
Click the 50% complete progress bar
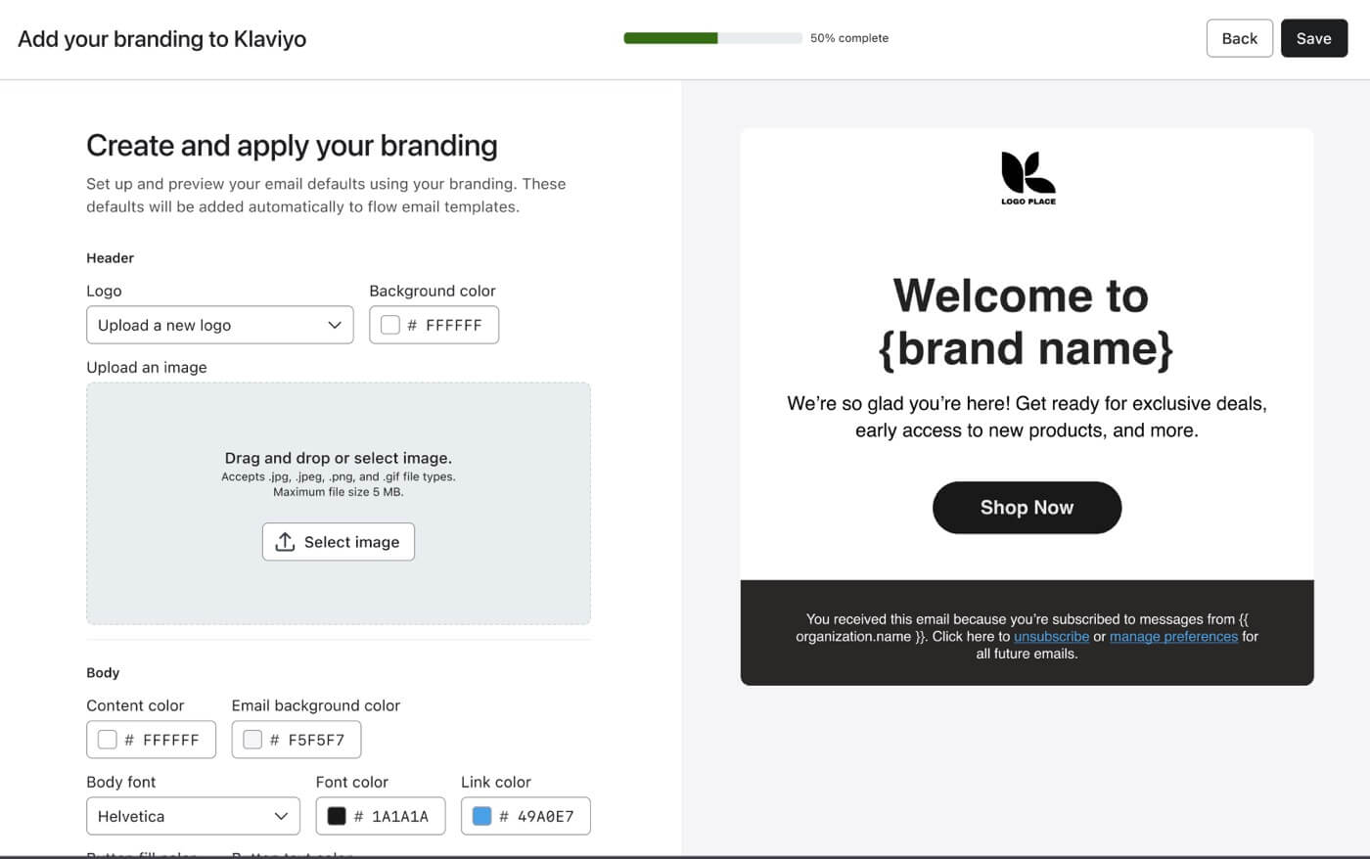(x=712, y=38)
